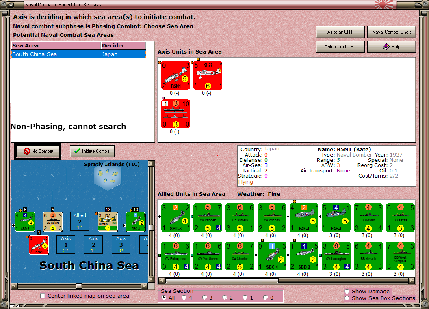Image resolution: width=429 pixels, height=309 pixels.
Task: Click the Allied units horizontal scrollbar thumb
Action: pos(222,281)
